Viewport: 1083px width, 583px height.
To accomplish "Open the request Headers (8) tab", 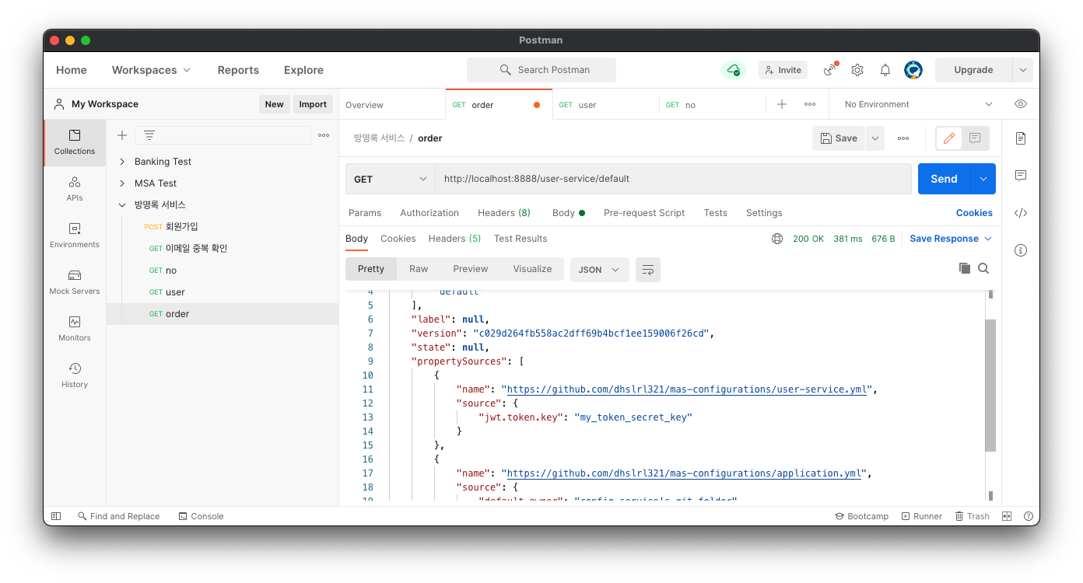I will coord(504,213).
